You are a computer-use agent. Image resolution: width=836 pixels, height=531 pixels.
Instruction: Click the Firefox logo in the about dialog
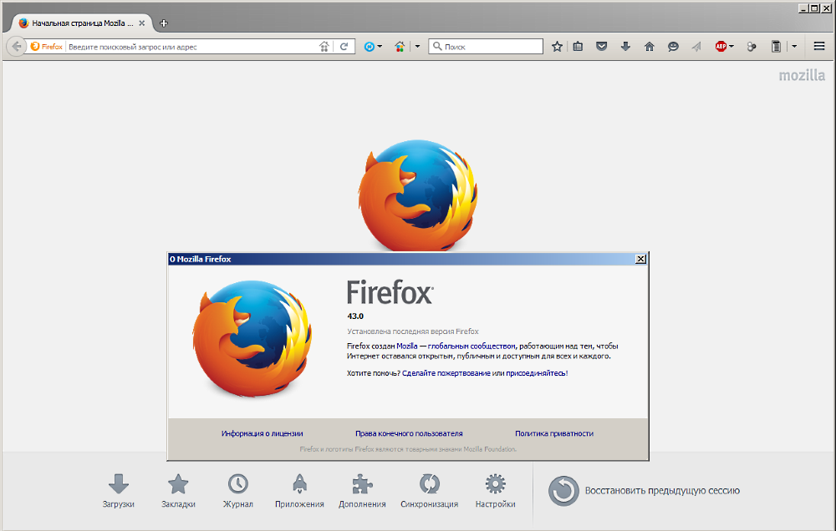[x=252, y=339]
